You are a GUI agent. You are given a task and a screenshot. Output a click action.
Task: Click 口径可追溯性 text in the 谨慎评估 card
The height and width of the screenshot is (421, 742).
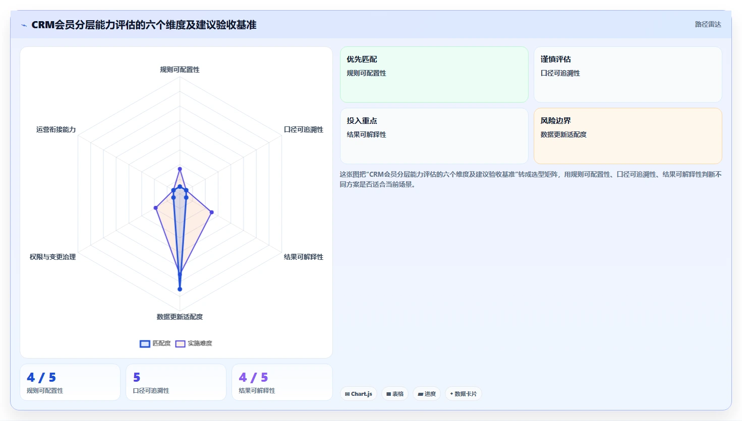(x=560, y=73)
